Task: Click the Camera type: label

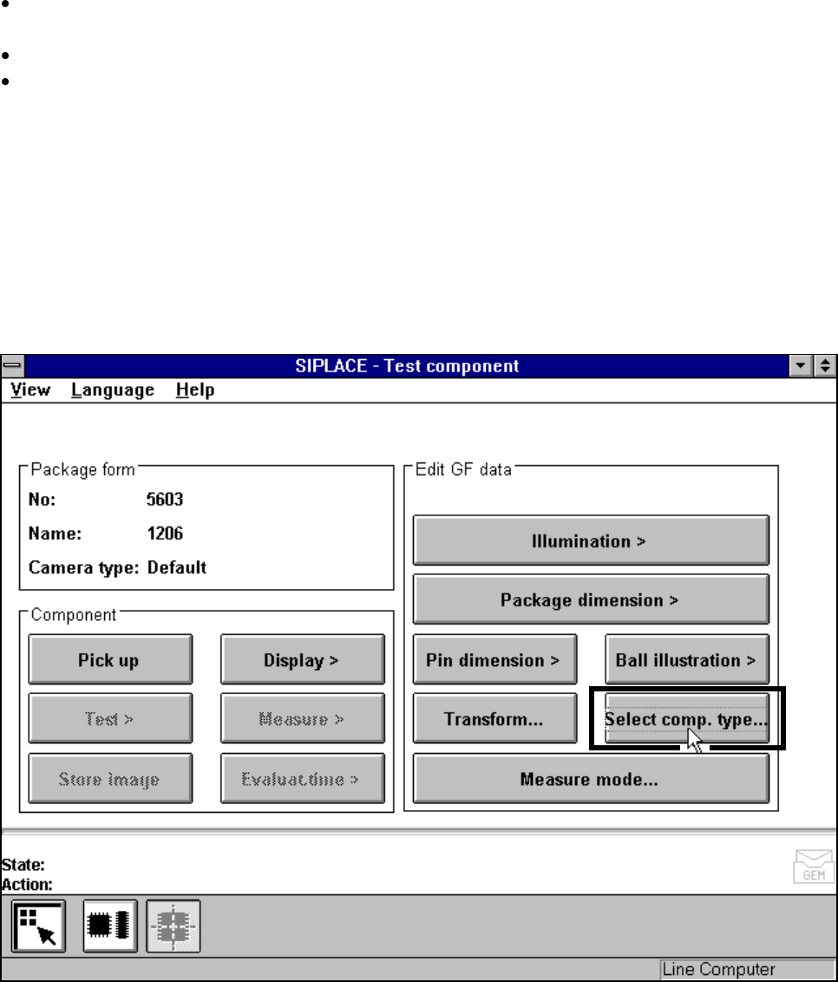Action: coord(83,567)
